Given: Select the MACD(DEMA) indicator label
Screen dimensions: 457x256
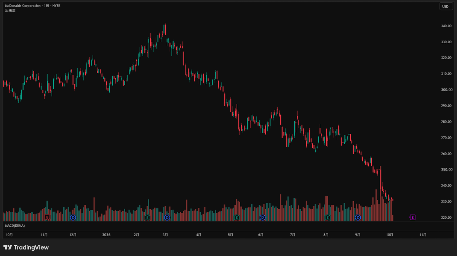Looking at the screenshot, I should pos(15,226).
